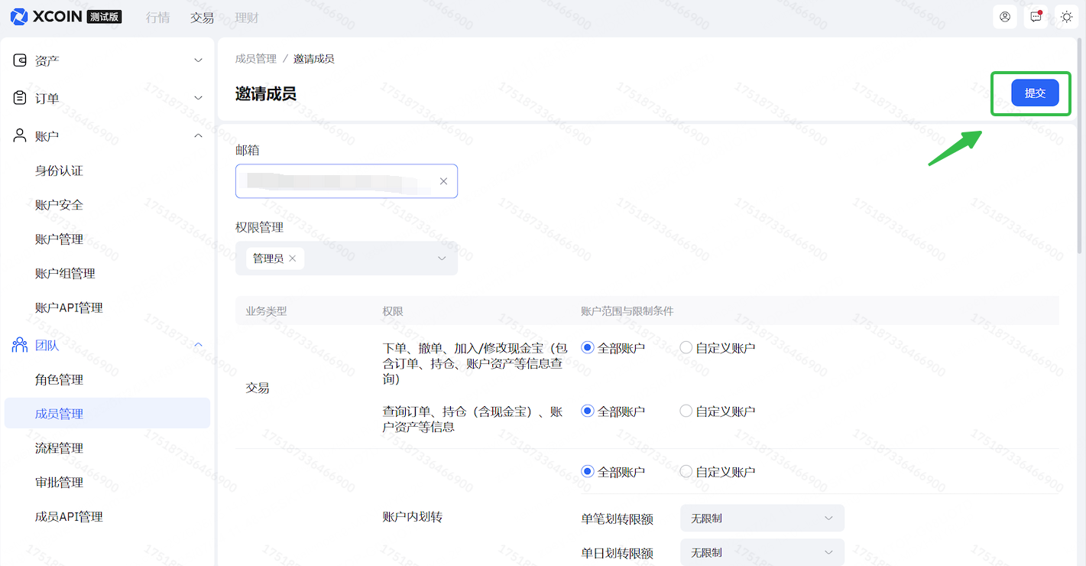This screenshot has width=1086, height=566.
Task: Open the user profile icon
Action: tap(1005, 17)
